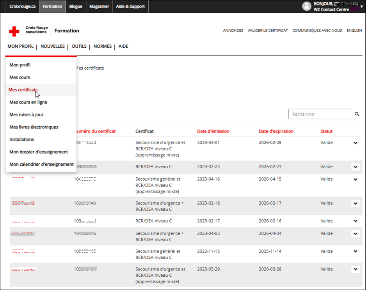Click VALIDER LE CERTIFICAT link
The width and height of the screenshot is (366, 290).
click(x=268, y=30)
